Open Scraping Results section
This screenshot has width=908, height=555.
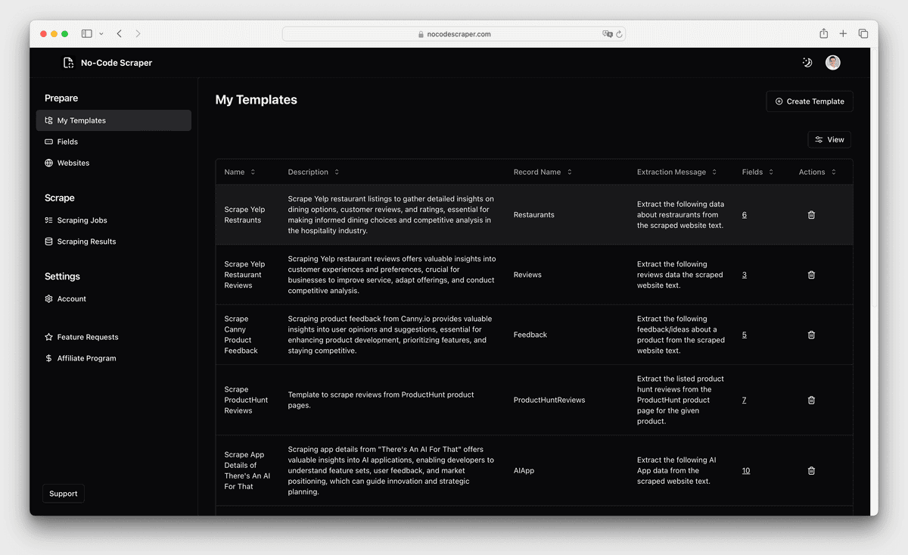coord(86,242)
